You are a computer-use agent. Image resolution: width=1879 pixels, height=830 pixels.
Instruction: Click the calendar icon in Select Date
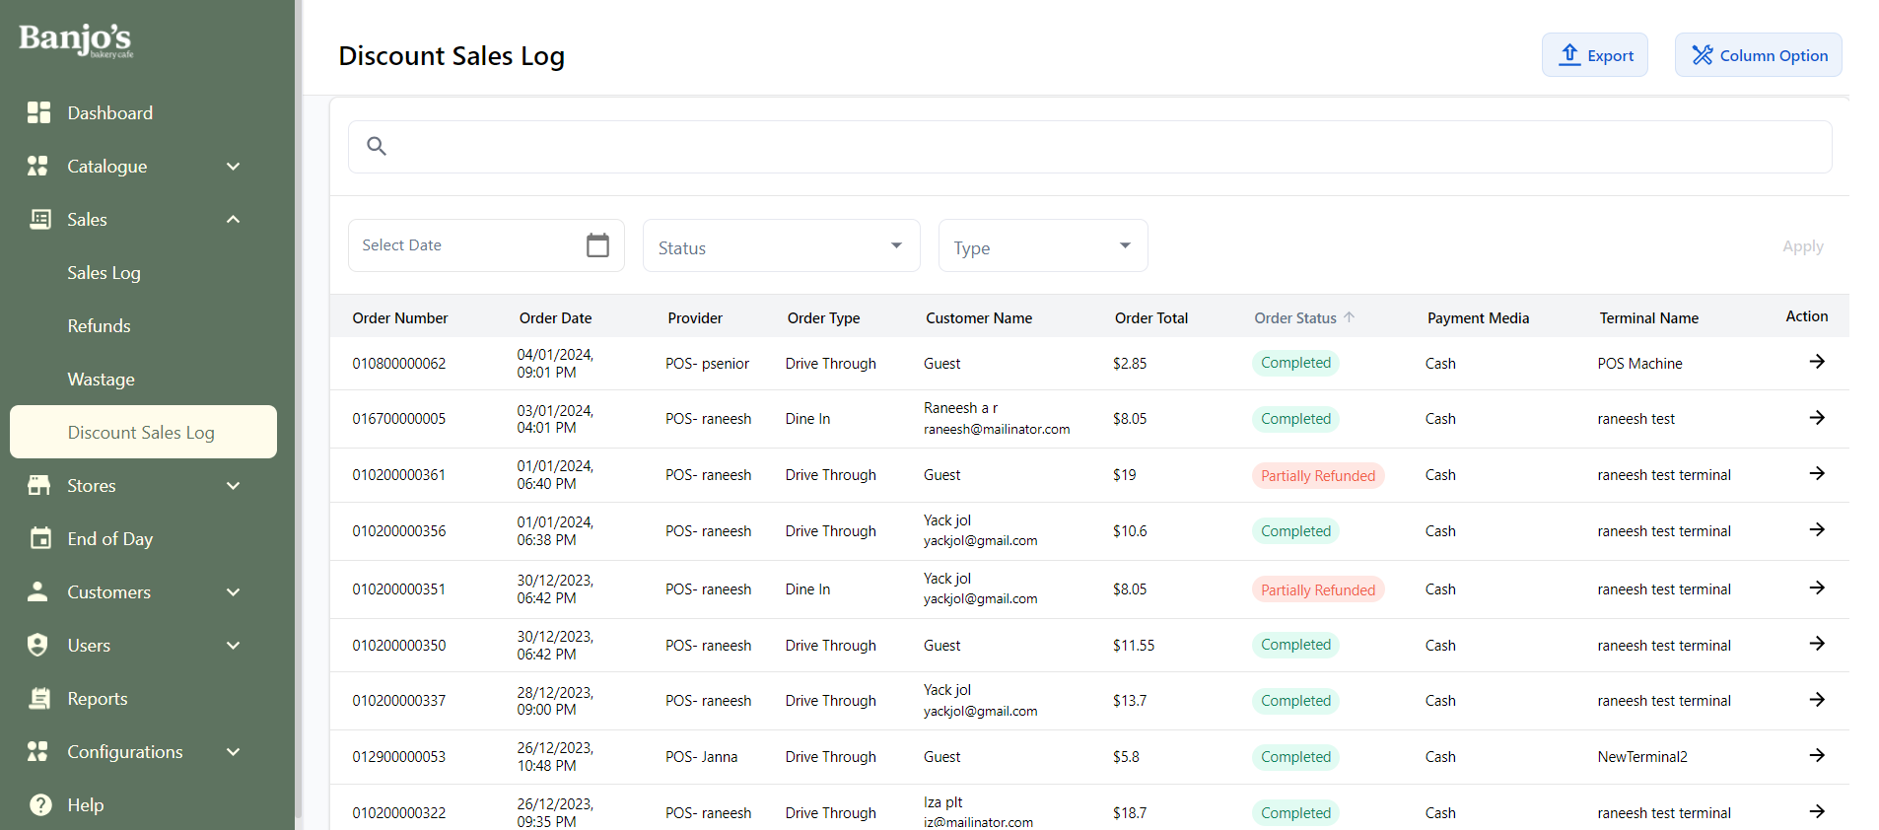point(597,245)
